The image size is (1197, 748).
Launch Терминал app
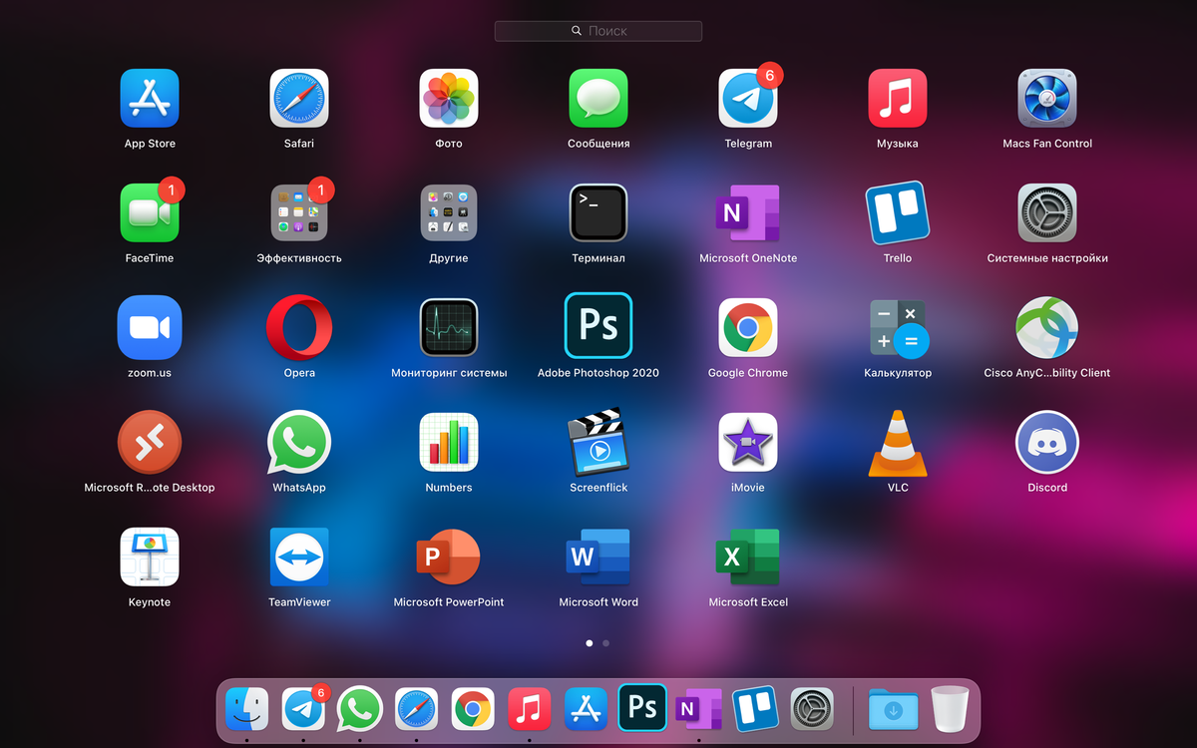coord(598,213)
